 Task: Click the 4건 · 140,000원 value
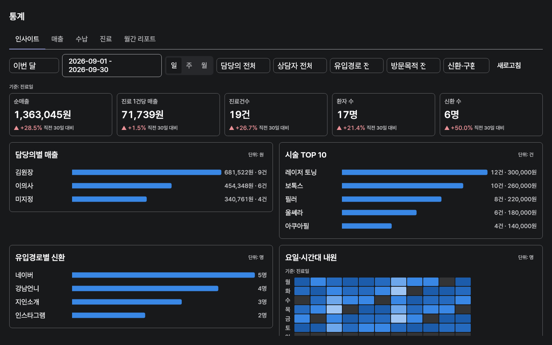[516, 226]
